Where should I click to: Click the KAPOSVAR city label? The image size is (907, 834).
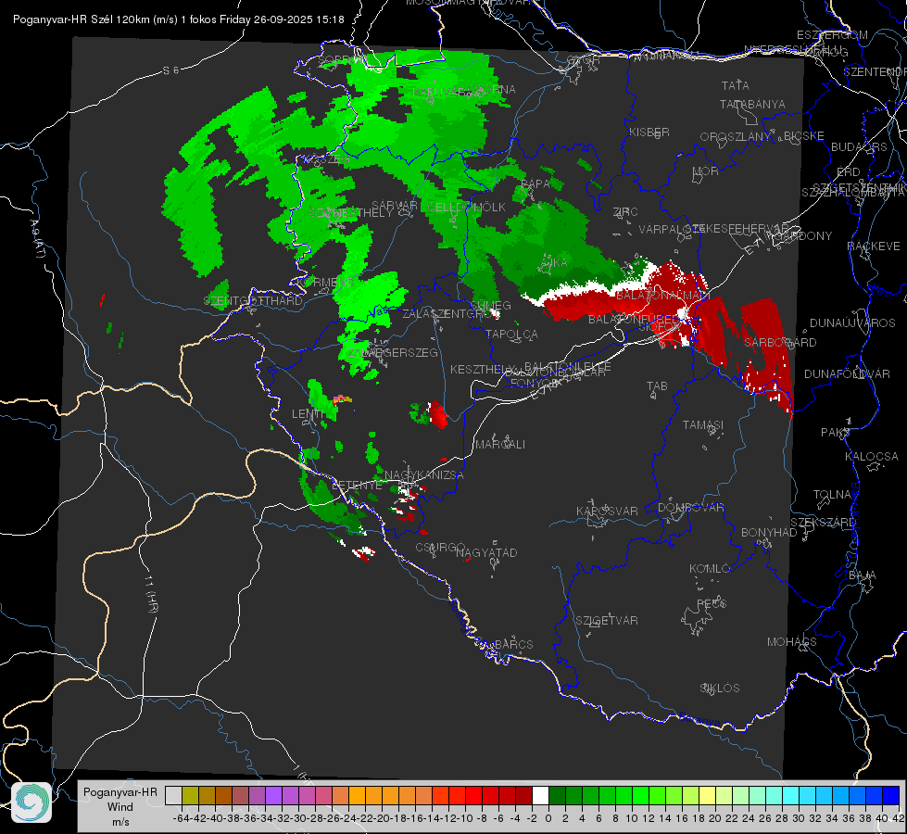point(607,511)
